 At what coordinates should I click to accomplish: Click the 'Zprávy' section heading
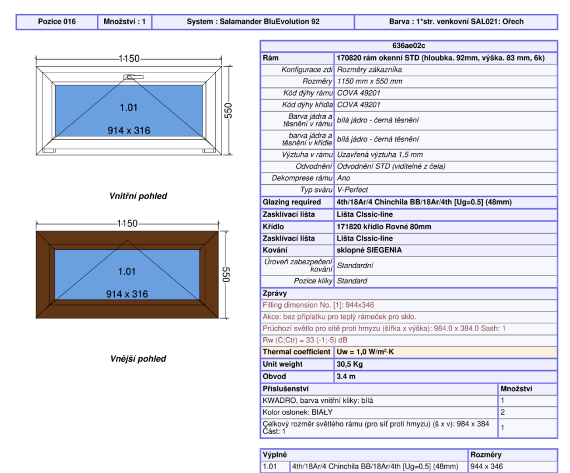[275, 293]
